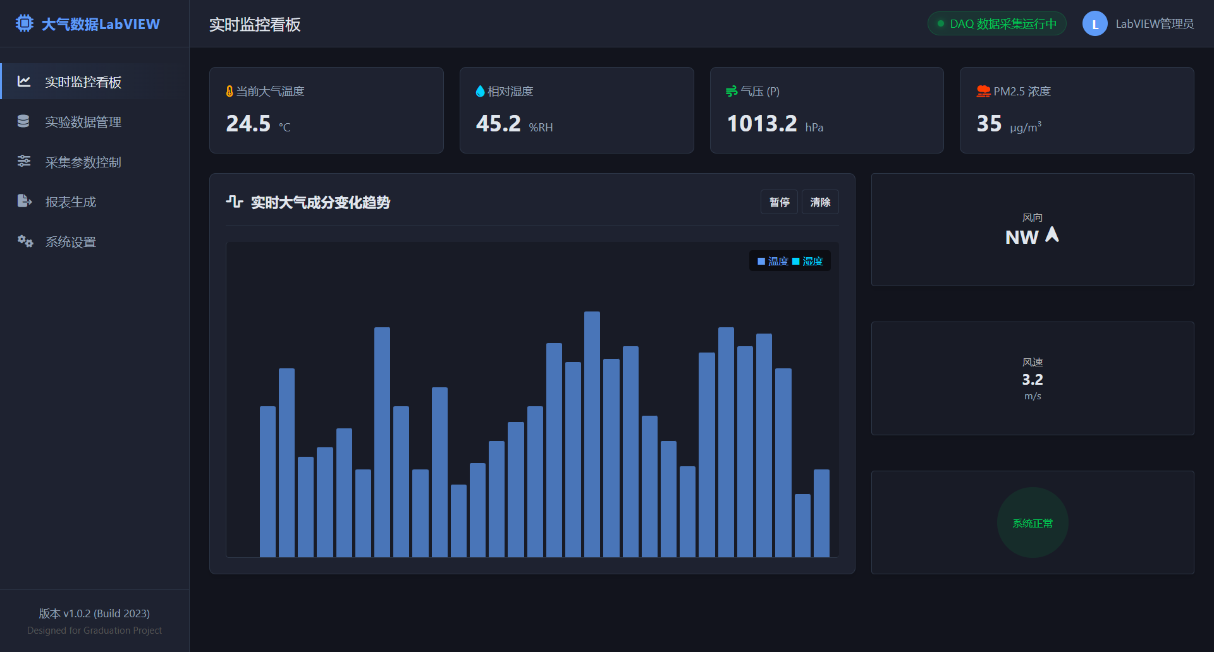This screenshot has width=1214, height=652.
Task: Click the database icon for 实验数据管理
Action: (23, 121)
